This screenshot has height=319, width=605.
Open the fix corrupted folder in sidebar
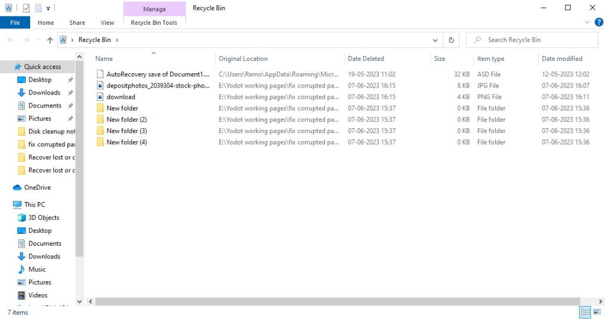coord(51,144)
